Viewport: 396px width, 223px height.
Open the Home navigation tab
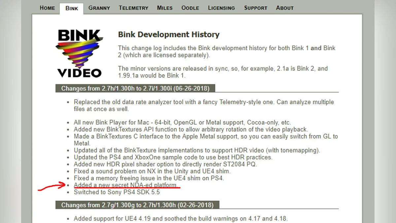coord(47,8)
